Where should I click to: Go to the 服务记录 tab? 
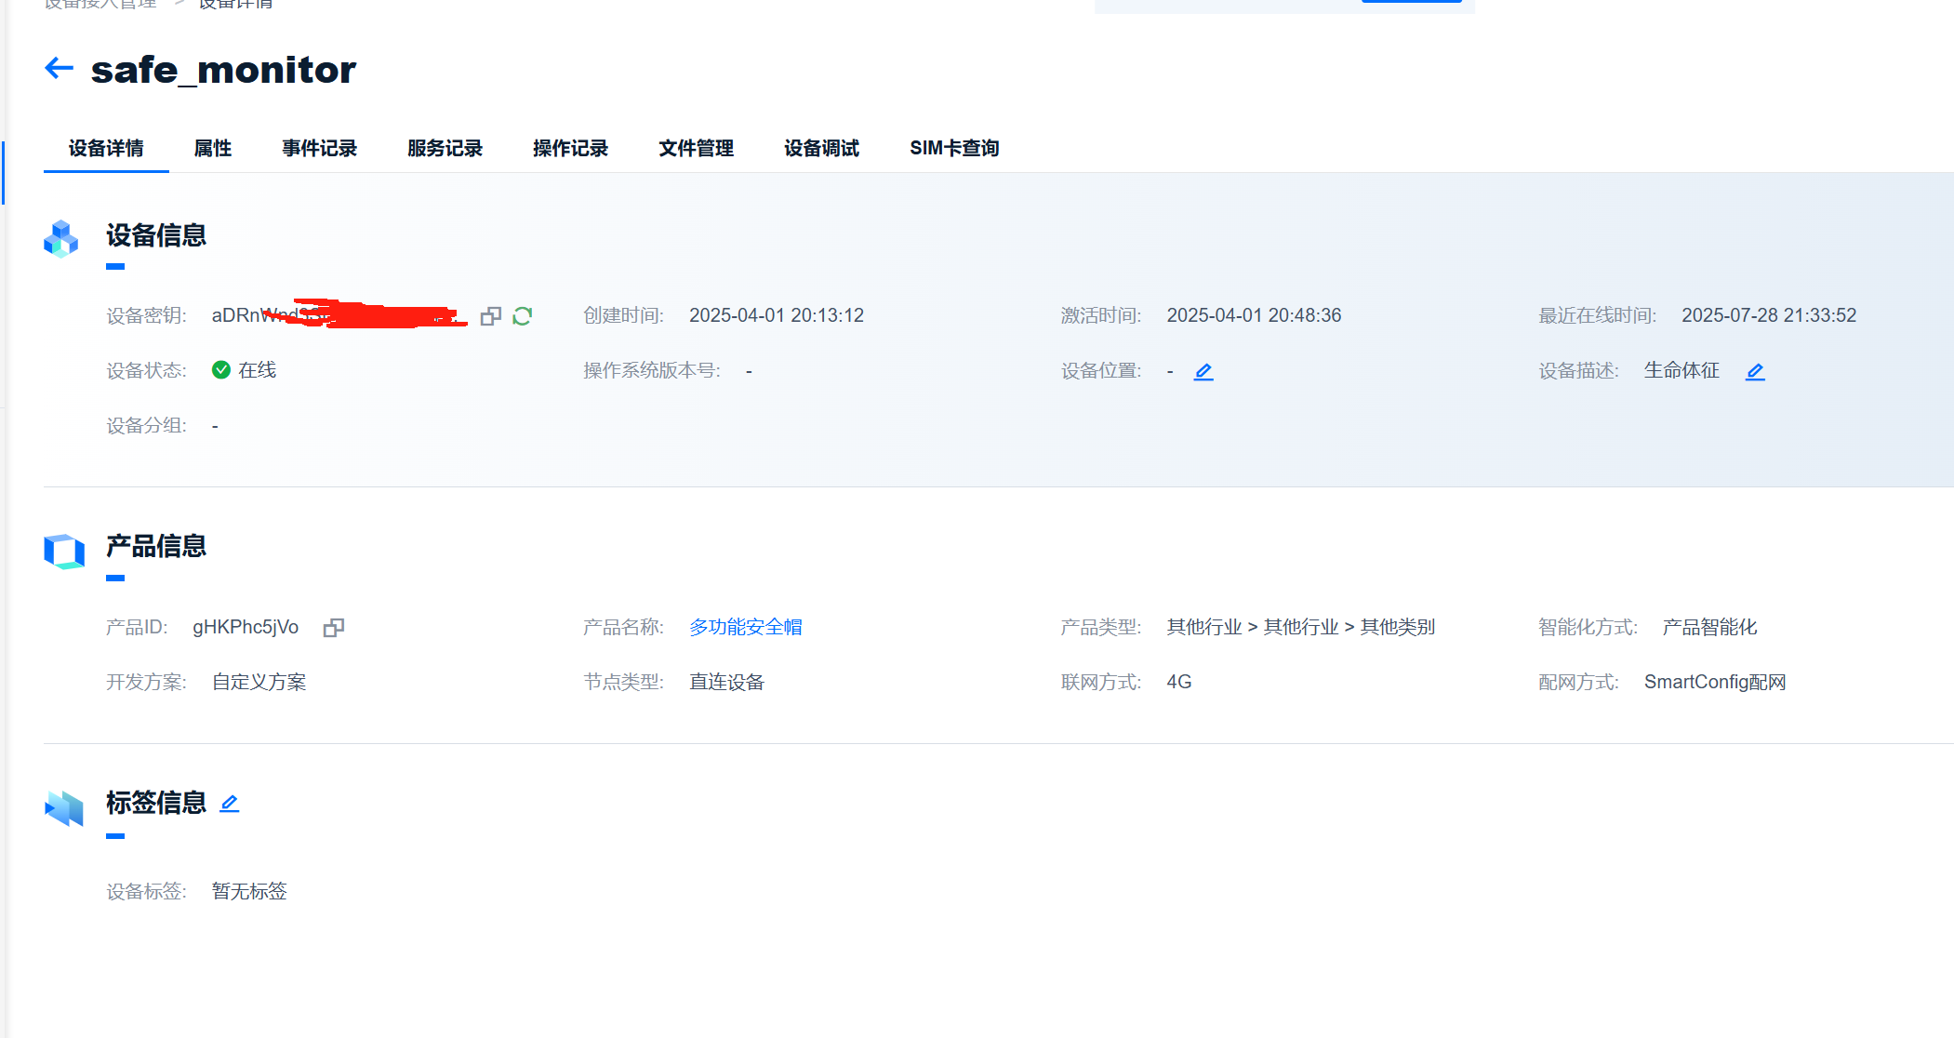[445, 148]
